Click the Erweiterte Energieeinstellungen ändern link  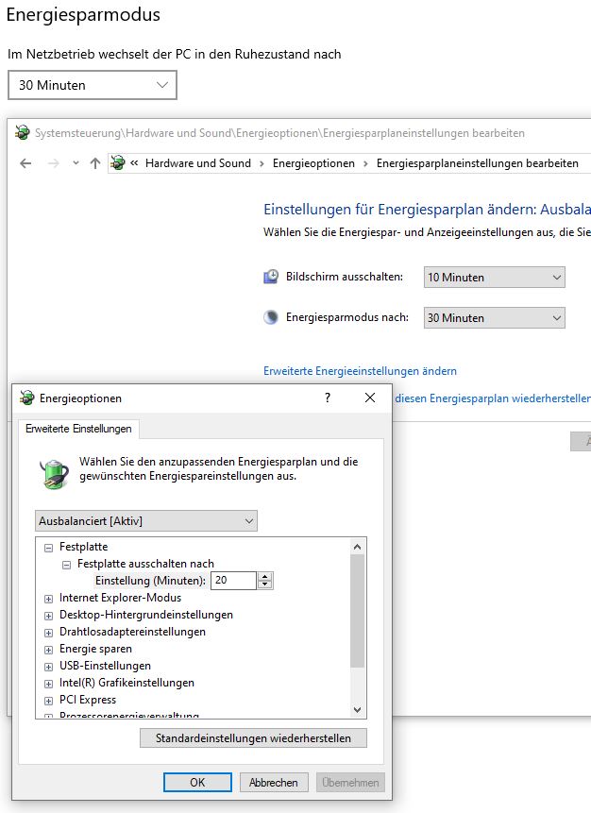tap(360, 371)
